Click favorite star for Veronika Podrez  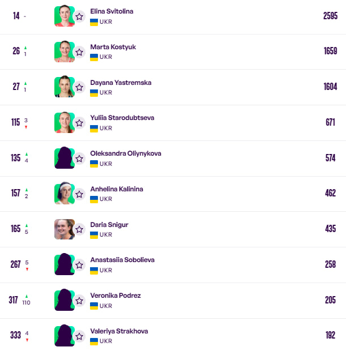click(x=79, y=301)
